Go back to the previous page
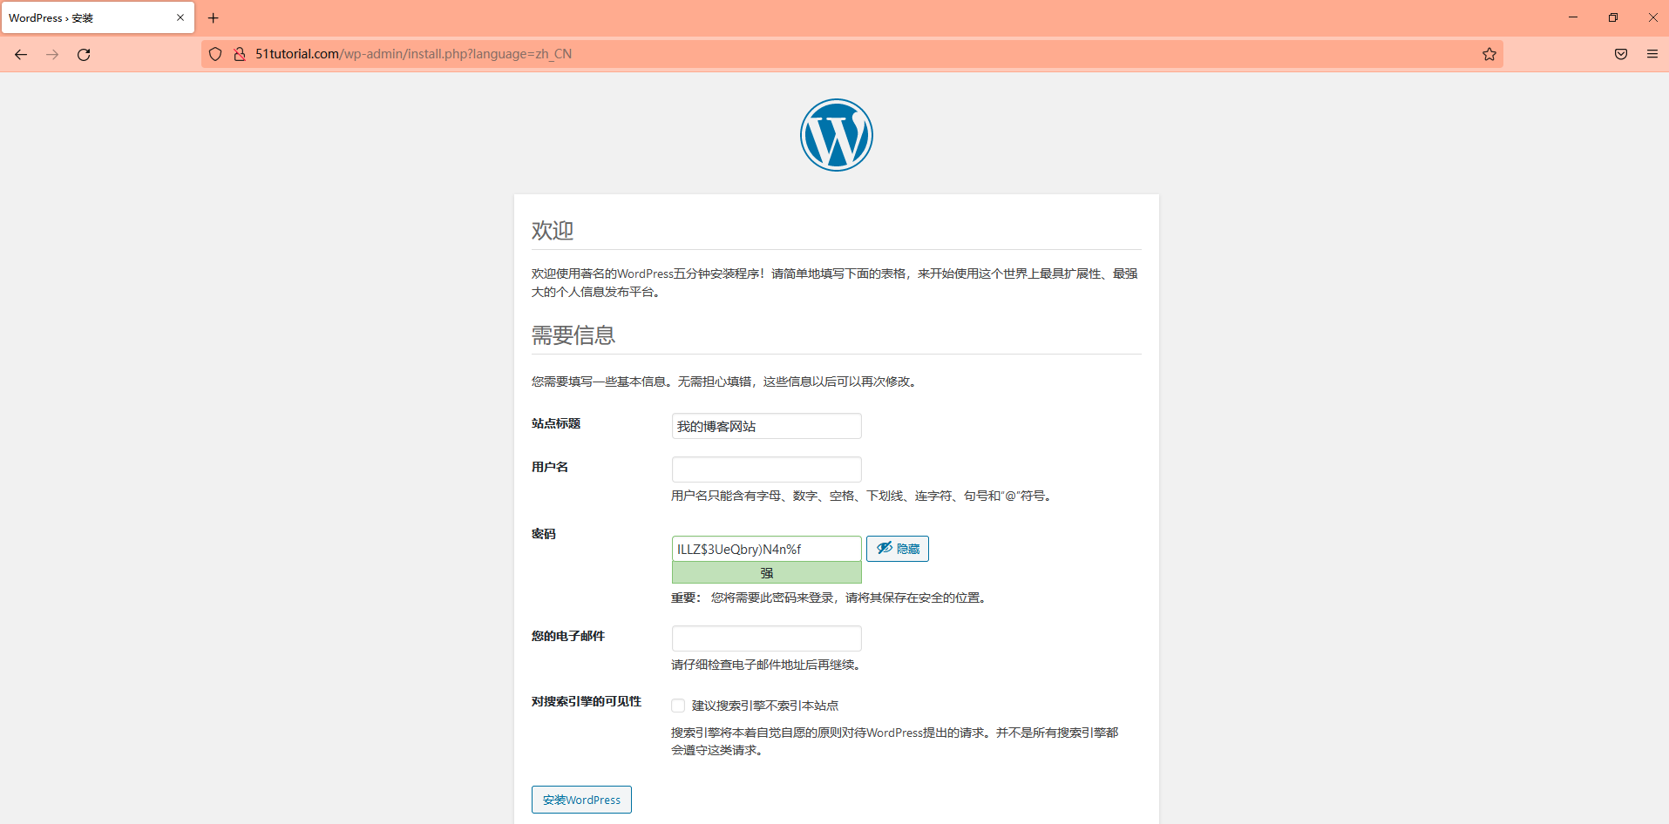 (x=21, y=54)
